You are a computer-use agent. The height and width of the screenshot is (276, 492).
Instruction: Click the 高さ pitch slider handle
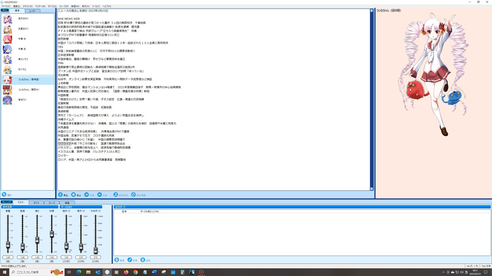pos(37,240)
